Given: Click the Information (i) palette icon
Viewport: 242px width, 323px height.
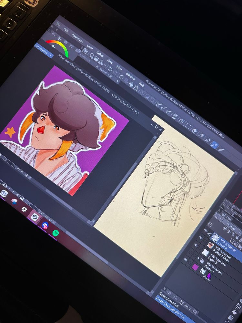Looking at the screenshot, I should (169, 293).
